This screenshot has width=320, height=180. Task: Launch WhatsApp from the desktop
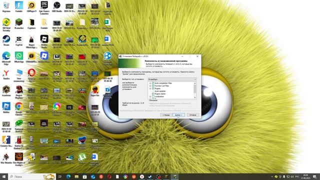19,57
